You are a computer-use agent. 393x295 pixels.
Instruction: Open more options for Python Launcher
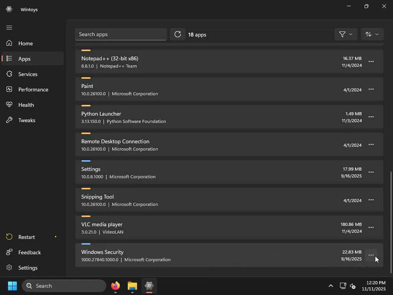pyautogui.click(x=371, y=117)
